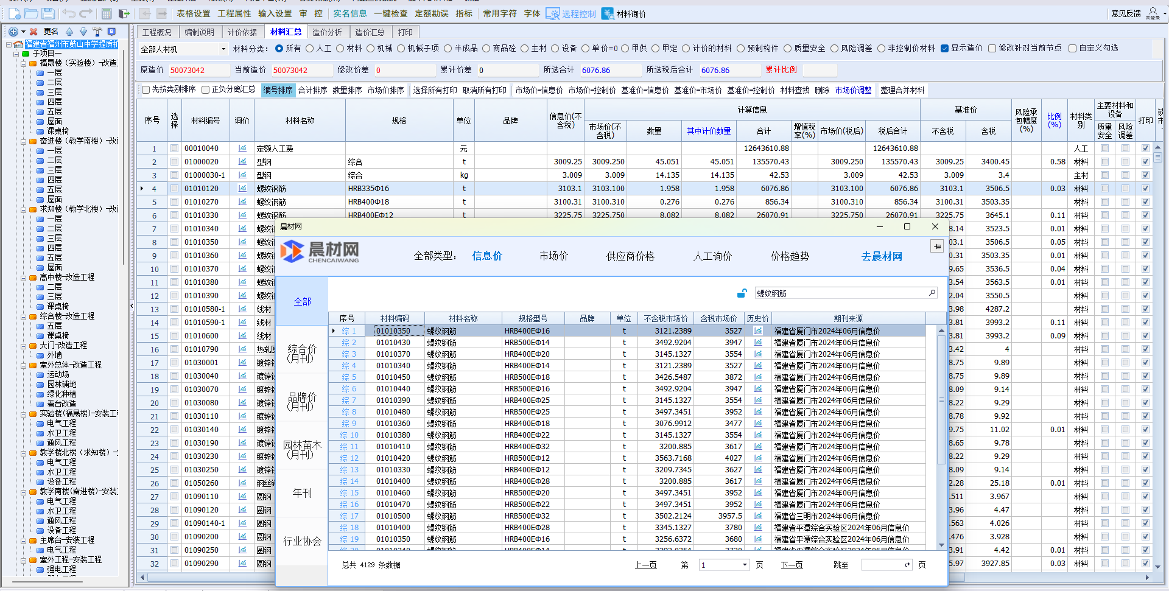Click the 下一页 next page link

point(792,565)
